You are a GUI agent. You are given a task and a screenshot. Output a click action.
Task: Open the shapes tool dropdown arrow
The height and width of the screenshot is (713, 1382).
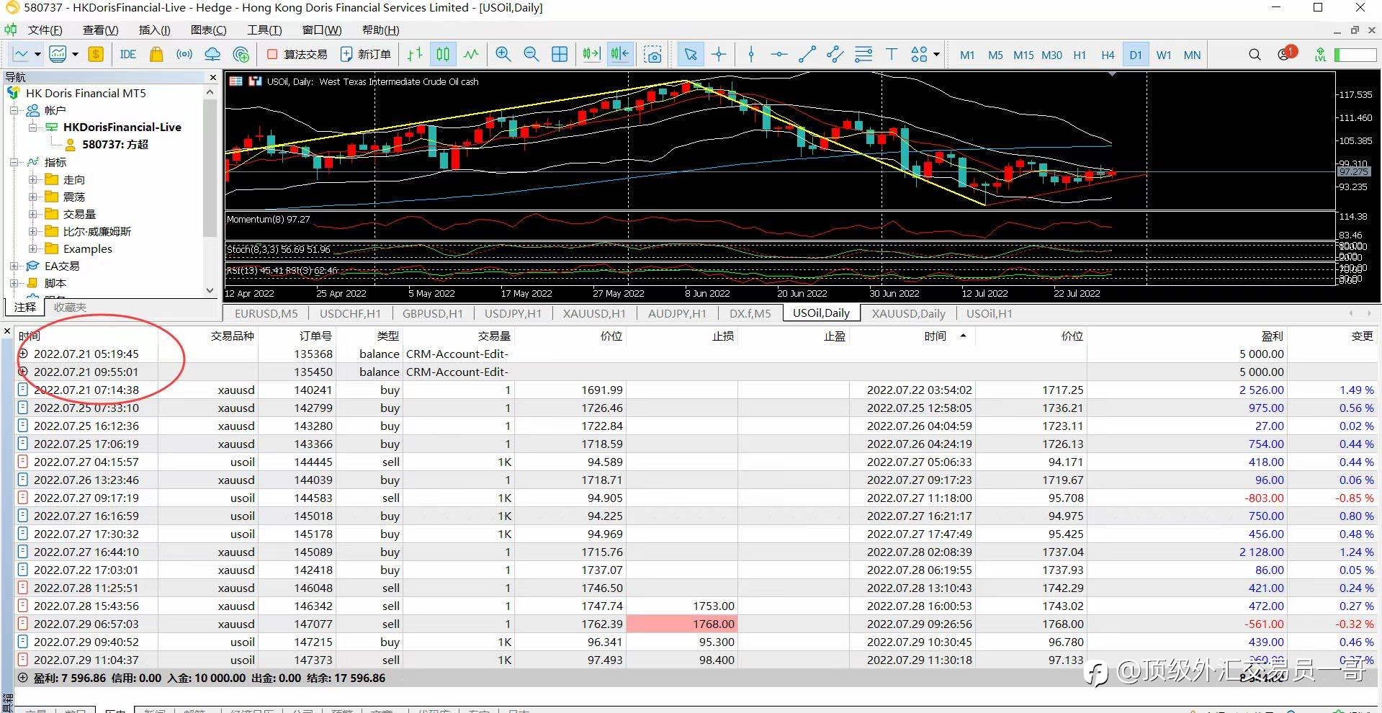click(x=936, y=54)
